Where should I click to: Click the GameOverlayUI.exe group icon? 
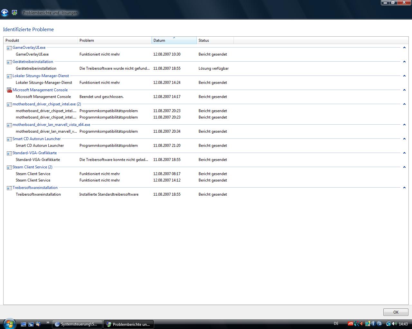coord(9,48)
